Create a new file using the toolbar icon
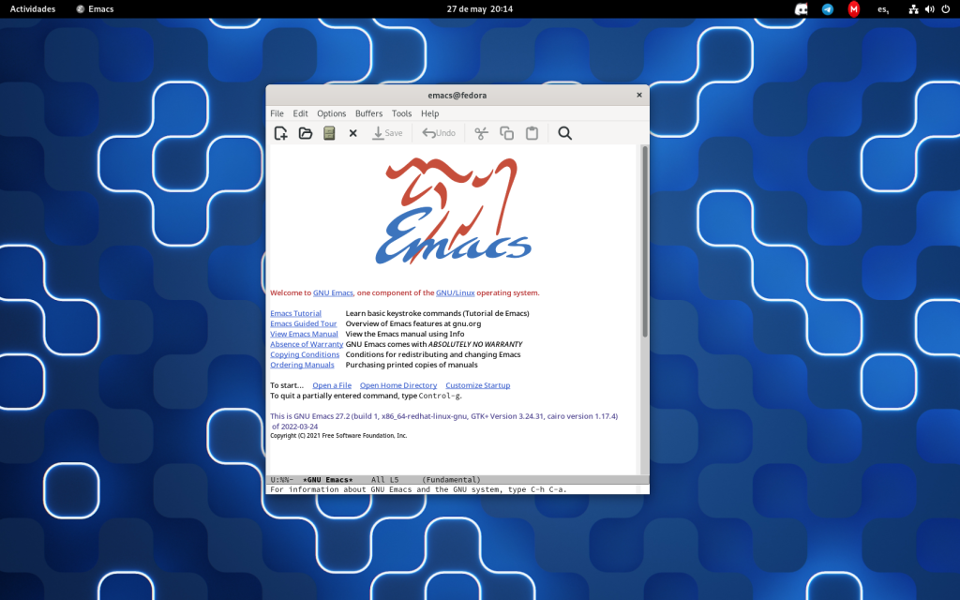Image resolution: width=960 pixels, height=600 pixels. tap(279, 132)
